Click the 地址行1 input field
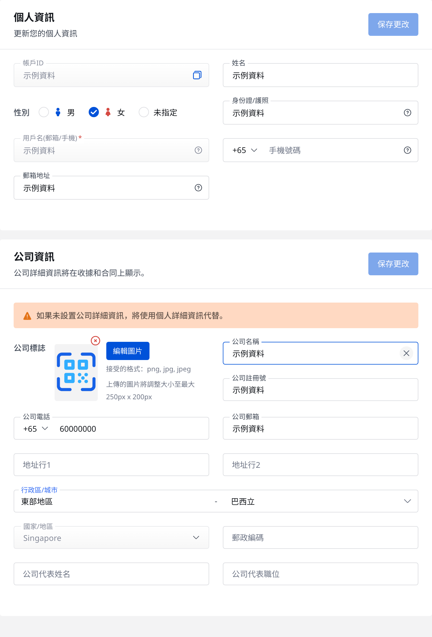 tap(111, 465)
